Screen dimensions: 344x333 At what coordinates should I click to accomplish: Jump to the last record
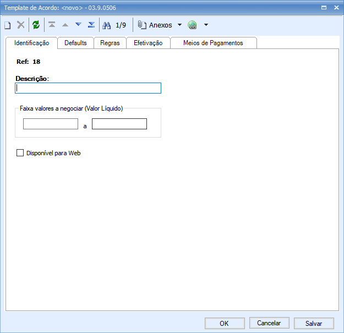click(91, 25)
